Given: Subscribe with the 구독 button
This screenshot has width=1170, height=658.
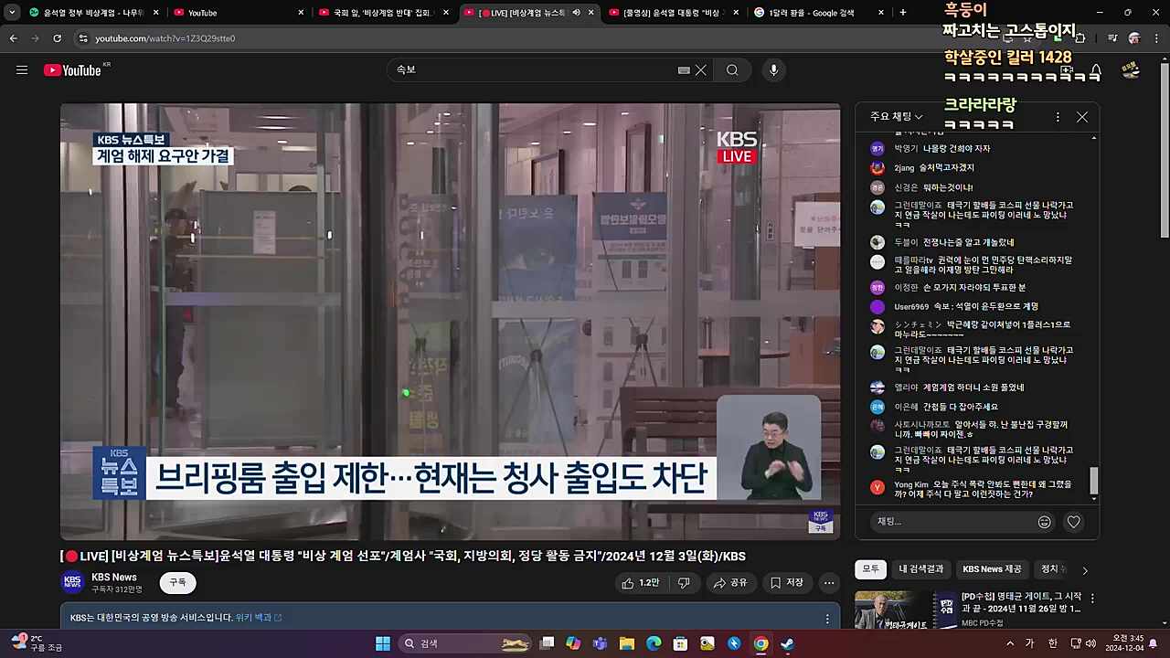Looking at the screenshot, I should pyautogui.click(x=177, y=582).
